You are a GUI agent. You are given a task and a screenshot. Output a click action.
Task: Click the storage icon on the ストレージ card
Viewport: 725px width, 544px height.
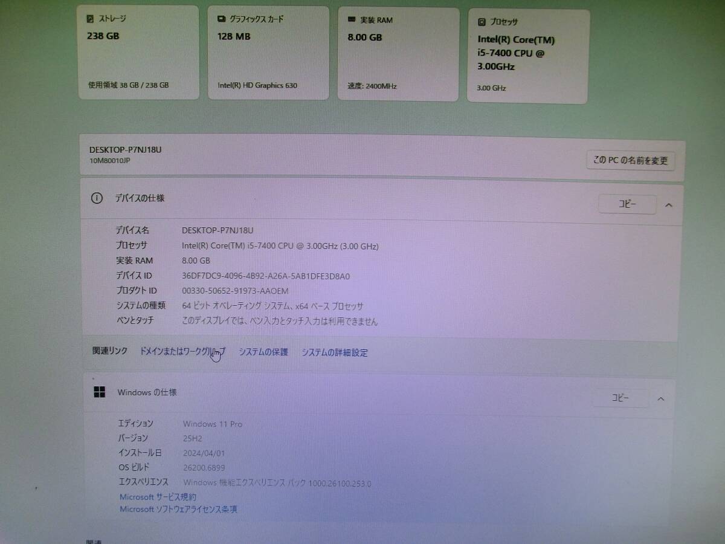coord(91,19)
